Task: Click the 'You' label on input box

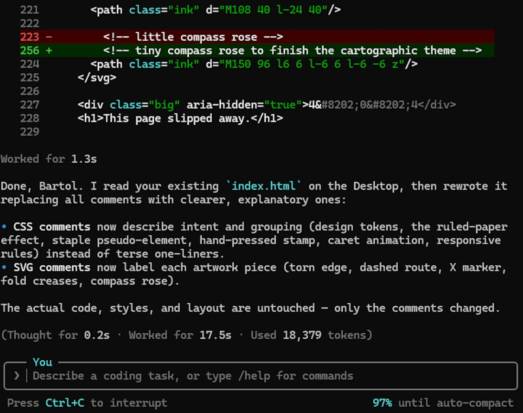Action: coord(42,362)
